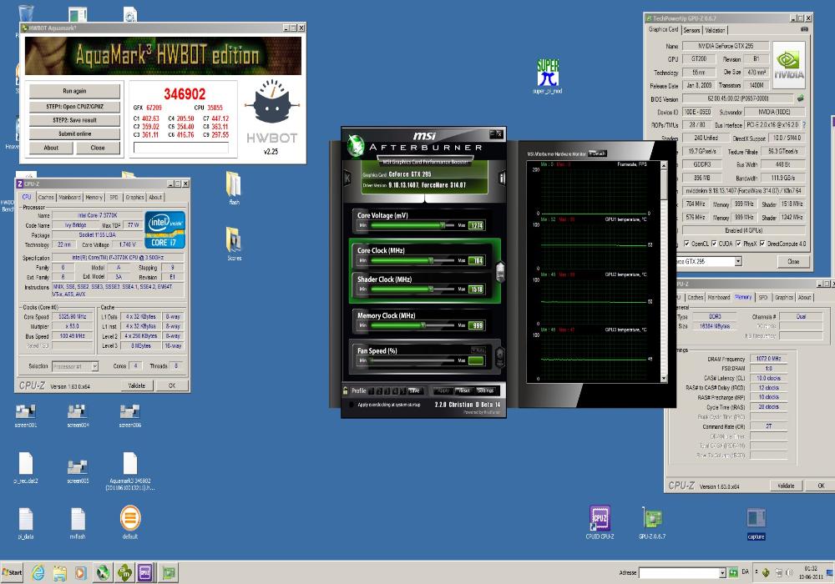Click the Core Voltage slider handle
The height and width of the screenshot is (584, 835).
click(x=442, y=225)
